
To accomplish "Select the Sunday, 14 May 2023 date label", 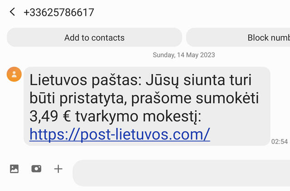I will pos(184,55).
